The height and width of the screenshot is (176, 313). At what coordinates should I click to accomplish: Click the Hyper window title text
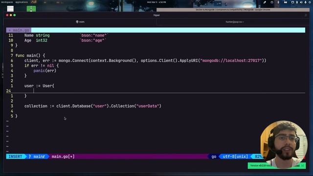[156, 15]
